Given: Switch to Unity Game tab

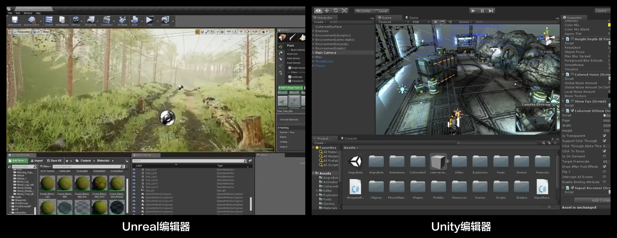Looking at the screenshot, I should pos(412,18).
